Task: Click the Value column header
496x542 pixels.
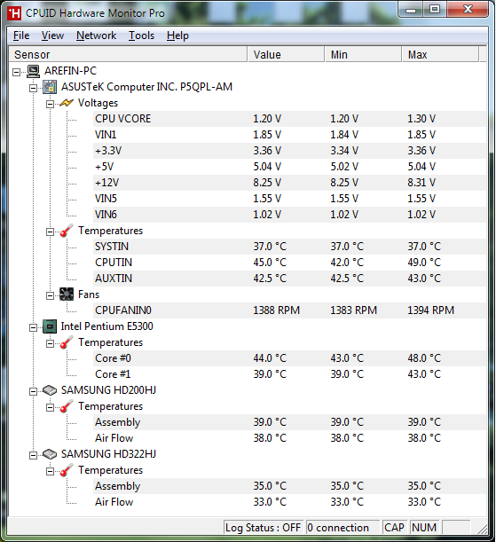Action: (287, 55)
